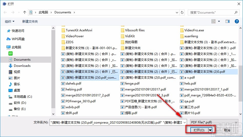243x137 pixels.
Task: Select the VidiKit folder
Action: 128,36
